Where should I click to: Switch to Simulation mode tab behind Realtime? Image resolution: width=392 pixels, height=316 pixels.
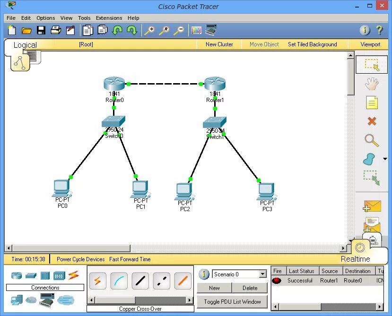(x=373, y=239)
